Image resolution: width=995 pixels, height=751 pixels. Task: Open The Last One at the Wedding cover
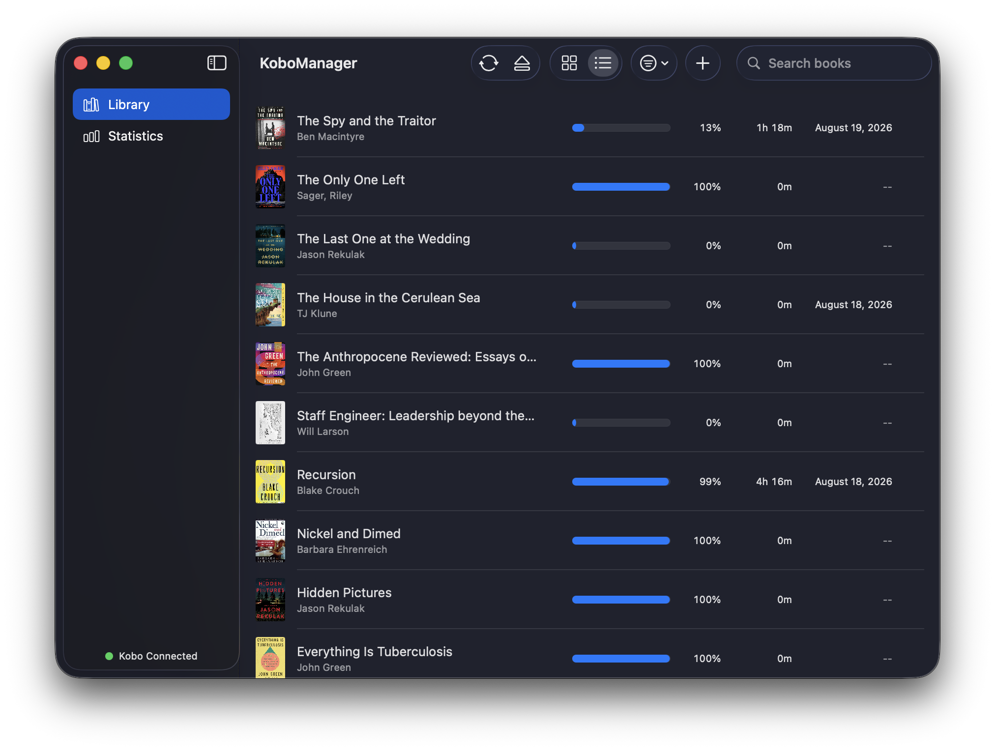click(x=270, y=246)
